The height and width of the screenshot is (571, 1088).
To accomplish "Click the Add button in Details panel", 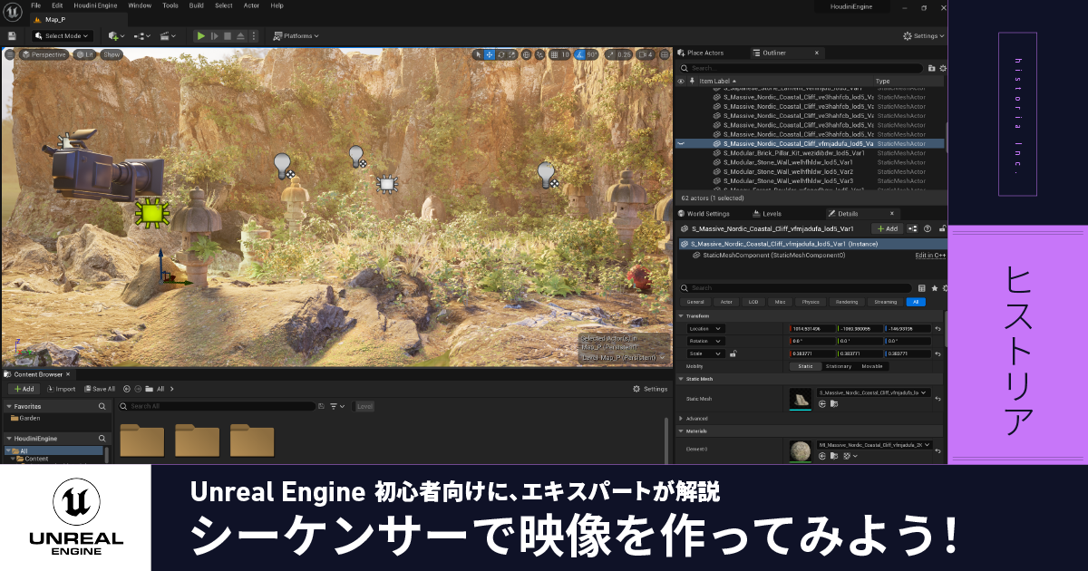I will pyautogui.click(x=887, y=228).
